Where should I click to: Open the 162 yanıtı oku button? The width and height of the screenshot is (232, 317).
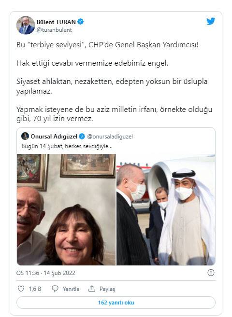(x=116, y=303)
